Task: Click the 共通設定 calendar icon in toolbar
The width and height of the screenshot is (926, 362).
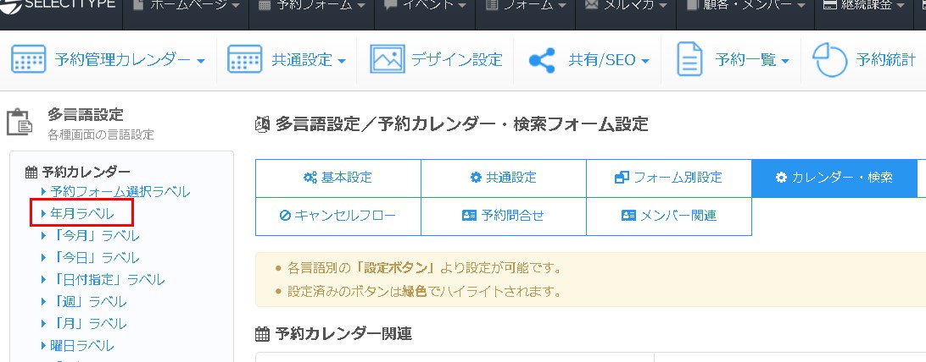Action: point(244,59)
